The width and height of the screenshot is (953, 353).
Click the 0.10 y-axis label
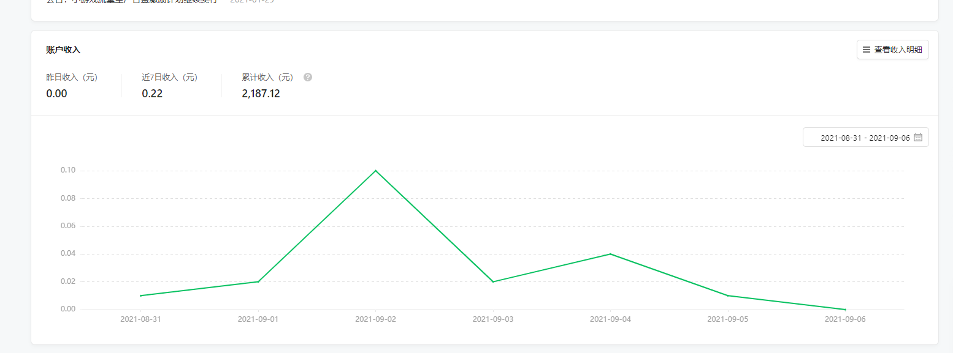pyautogui.click(x=67, y=171)
